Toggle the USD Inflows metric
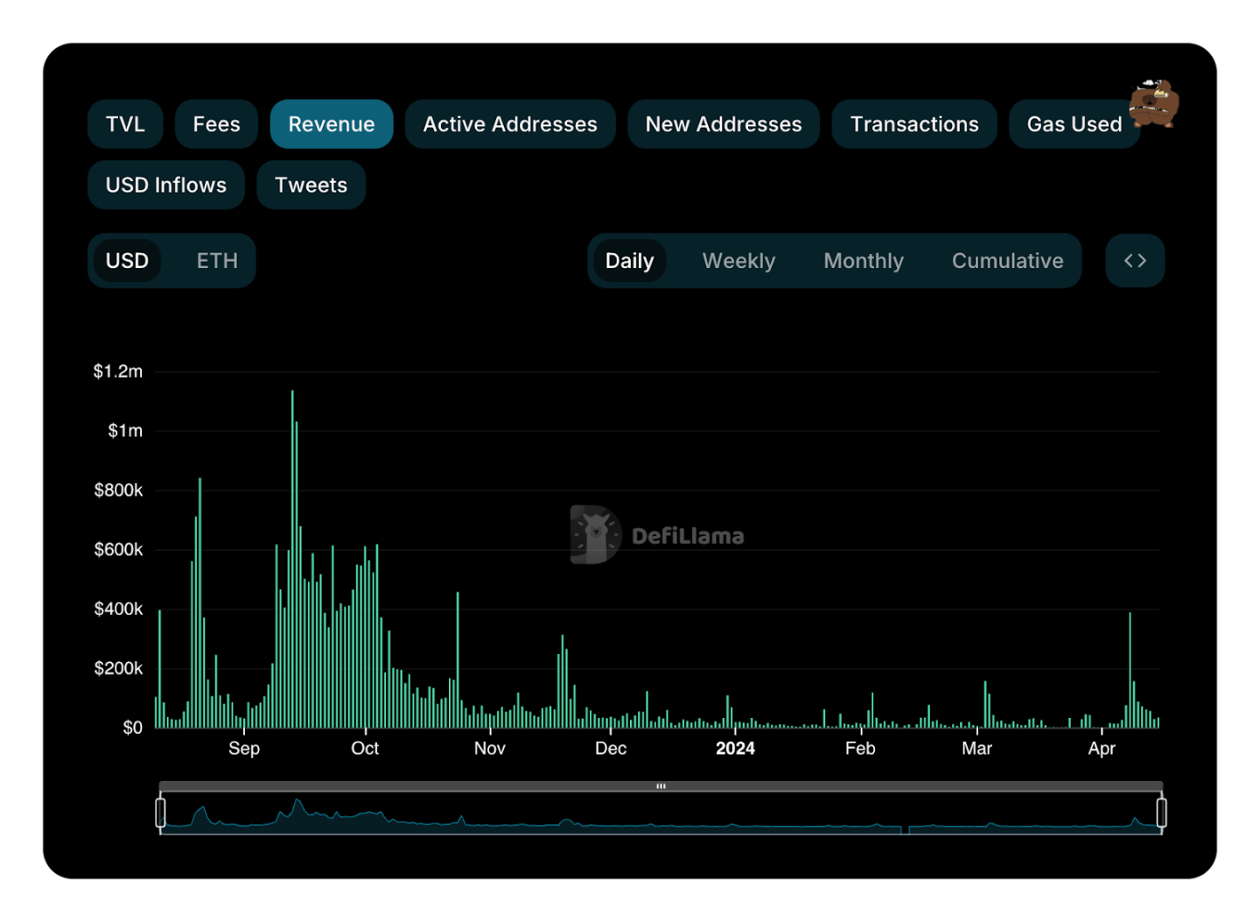1260x922 pixels. [x=166, y=185]
